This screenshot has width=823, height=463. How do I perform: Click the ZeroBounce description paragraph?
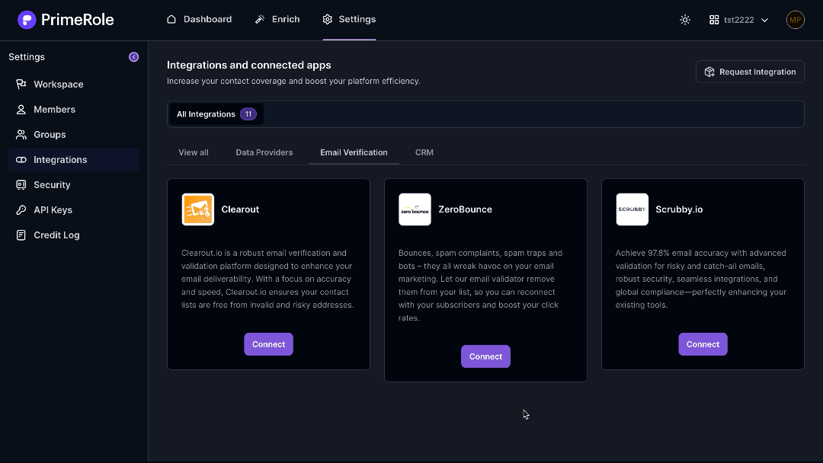click(480, 286)
